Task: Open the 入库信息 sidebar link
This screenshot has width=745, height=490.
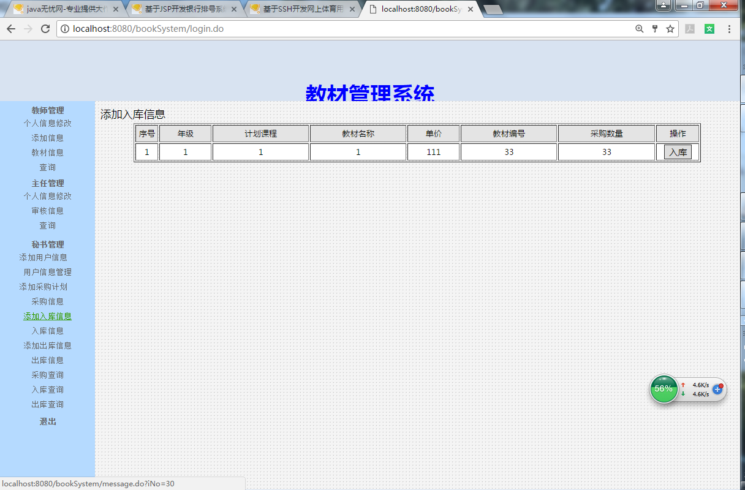Action: pos(48,331)
